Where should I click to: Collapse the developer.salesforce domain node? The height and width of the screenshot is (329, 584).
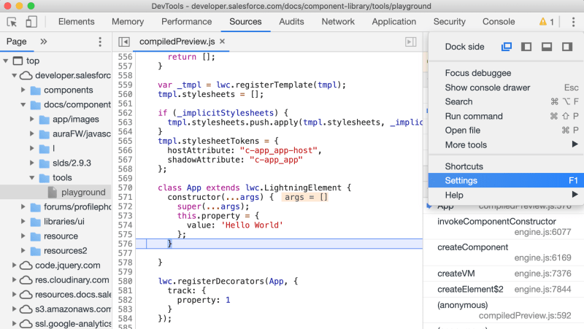click(x=14, y=76)
